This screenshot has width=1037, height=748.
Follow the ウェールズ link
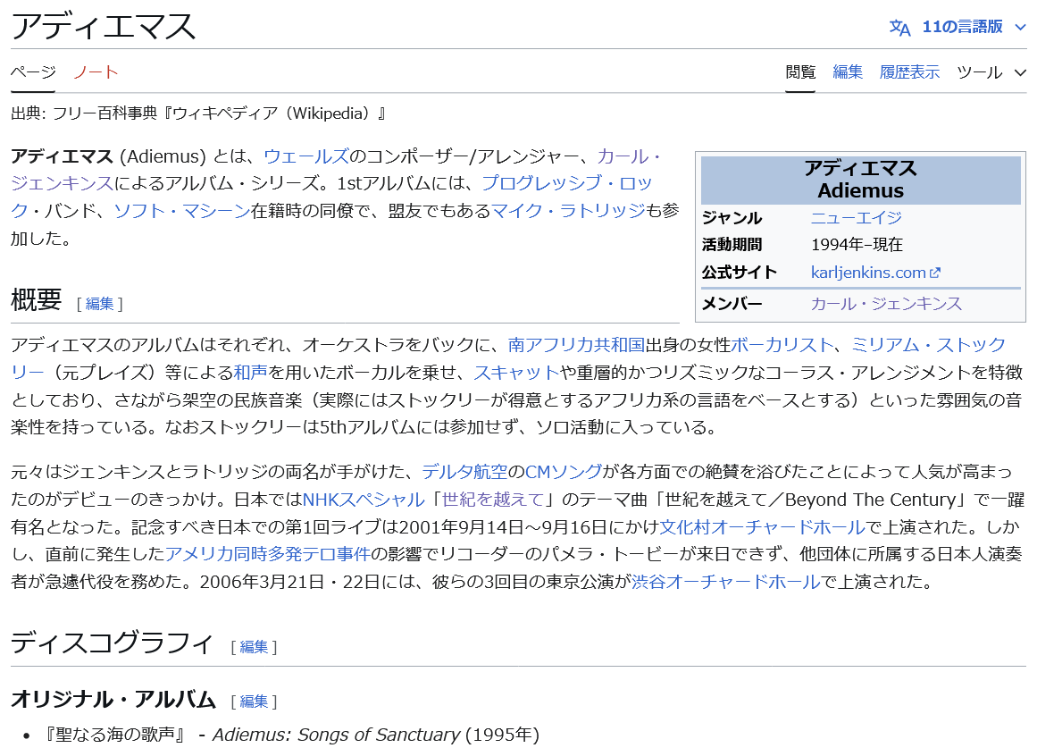(305, 156)
